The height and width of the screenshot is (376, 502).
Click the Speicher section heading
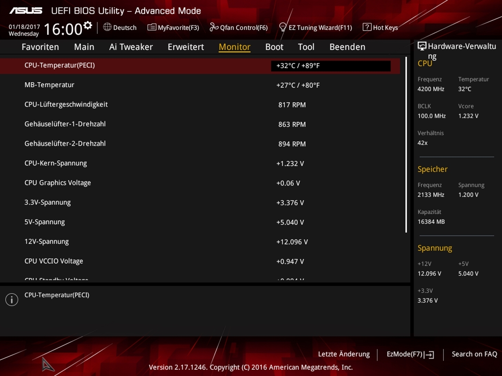point(433,169)
